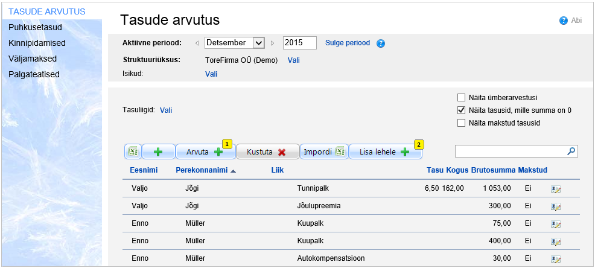Go to previous period with left arrow
595x268 pixels.
coord(197,43)
